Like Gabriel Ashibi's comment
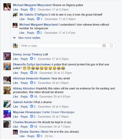The width and height of the screenshot is (122, 139). [x=15, y=107]
